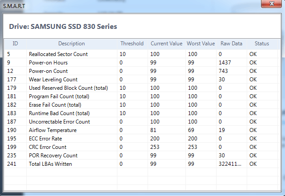Click OK status for Reallocated Sector Count
285x196 pixels.
(253, 54)
